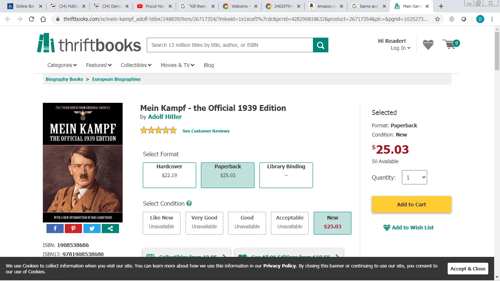Viewport: 500px width, 281px height.
Task: Click the search magnifier button
Action: [320, 45]
